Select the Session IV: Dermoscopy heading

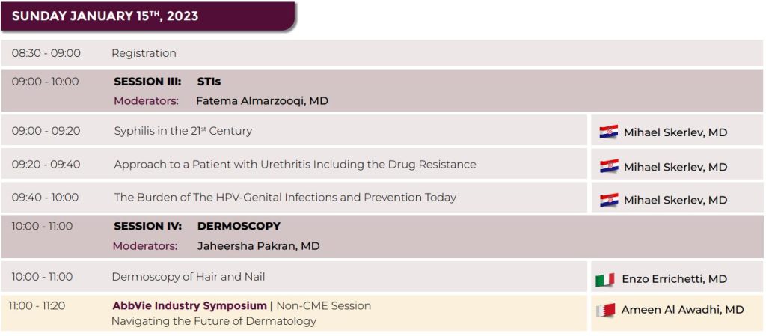(197, 227)
